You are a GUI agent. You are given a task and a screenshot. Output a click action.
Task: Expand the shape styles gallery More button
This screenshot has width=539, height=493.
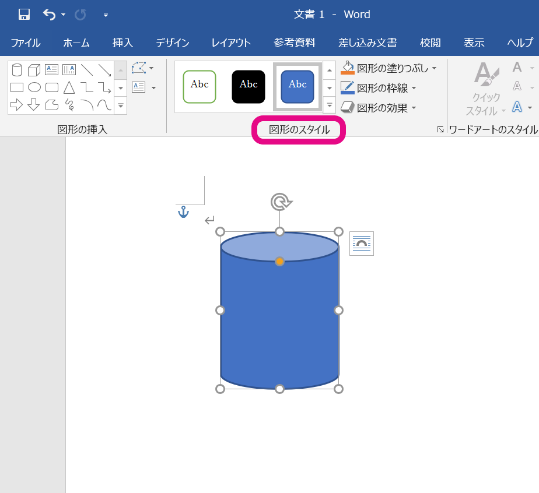pyautogui.click(x=329, y=105)
